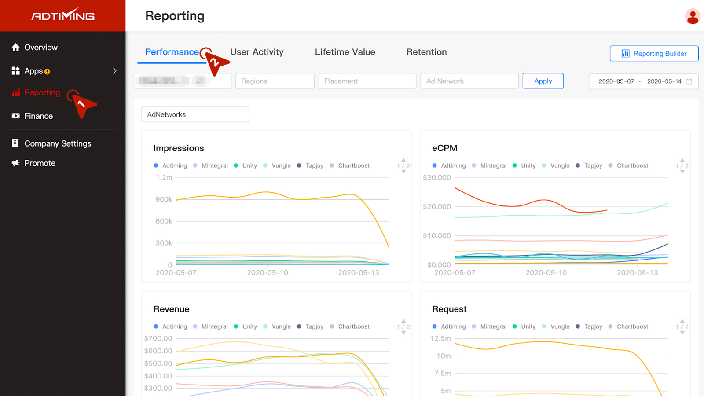Expand the Apps submenu chevron

(114, 71)
